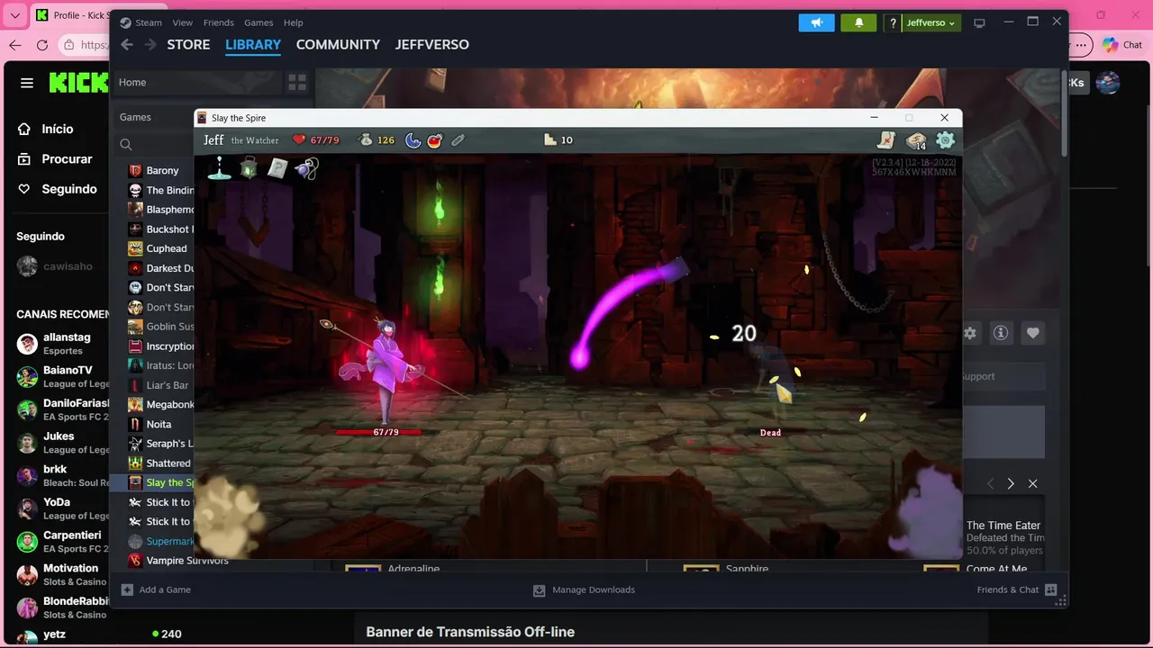Click the Steam library search magnifier
The height and width of the screenshot is (648, 1153).
tap(126, 144)
